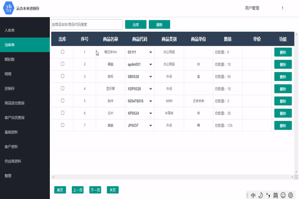Toggle the IME moon half-width icon
Image resolution: width=299 pixels, height=199 pixels.
(x=260, y=195)
